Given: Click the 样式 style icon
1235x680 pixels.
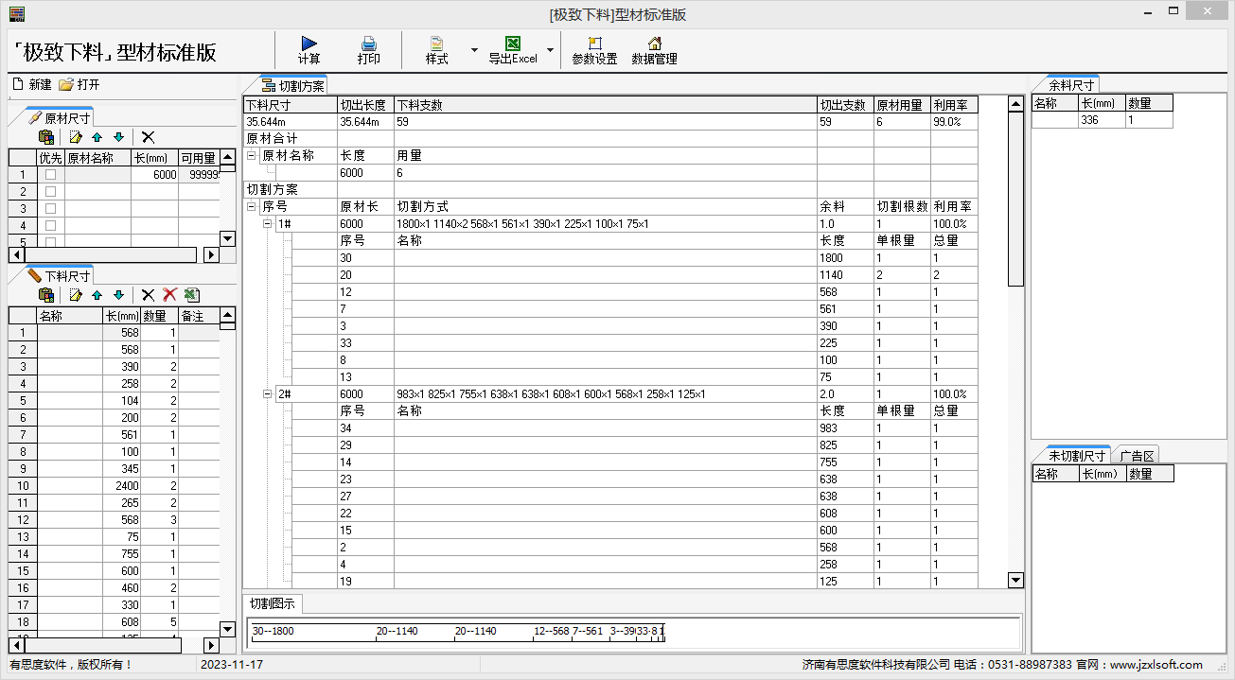Looking at the screenshot, I should coord(436,44).
